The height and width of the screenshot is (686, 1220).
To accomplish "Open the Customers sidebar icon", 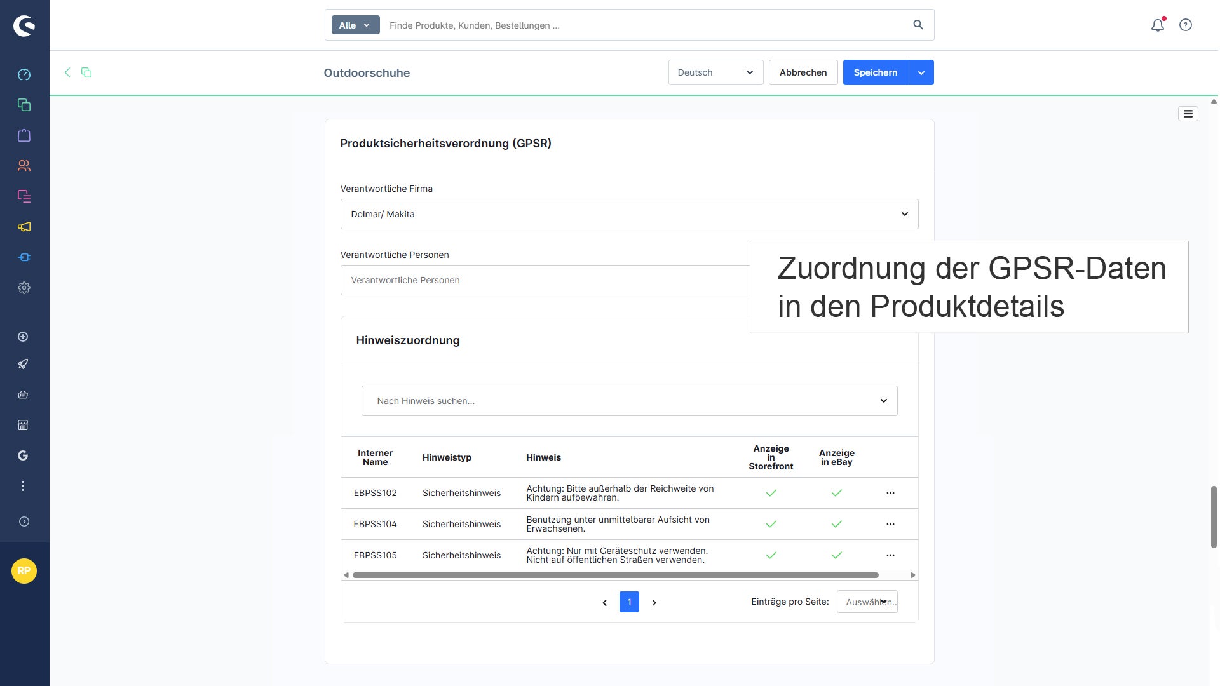I will (24, 166).
